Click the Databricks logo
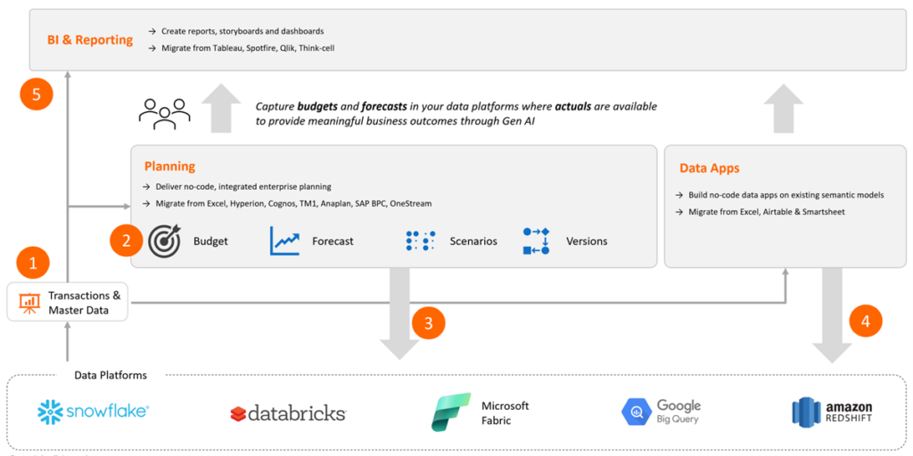913x456 pixels. 288,413
